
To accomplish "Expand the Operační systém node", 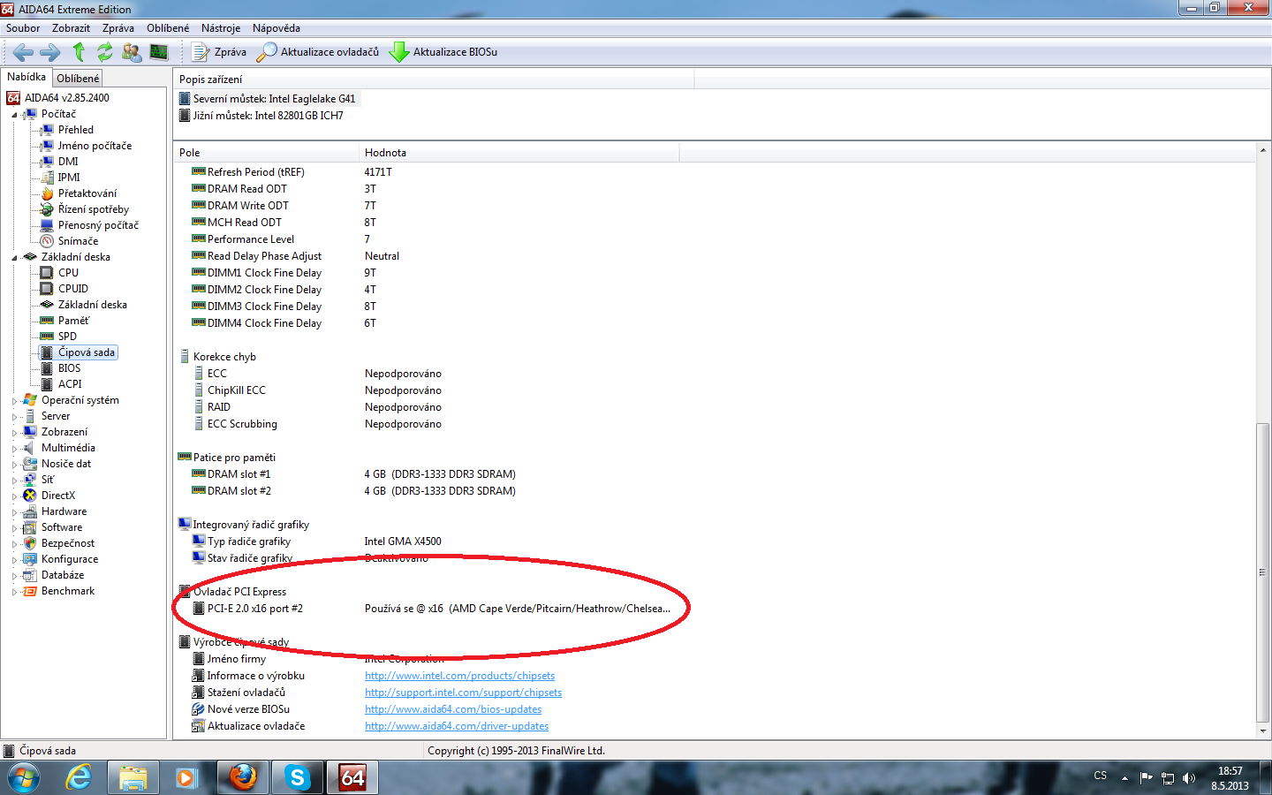I will pyautogui.click(x=15, y=401).
